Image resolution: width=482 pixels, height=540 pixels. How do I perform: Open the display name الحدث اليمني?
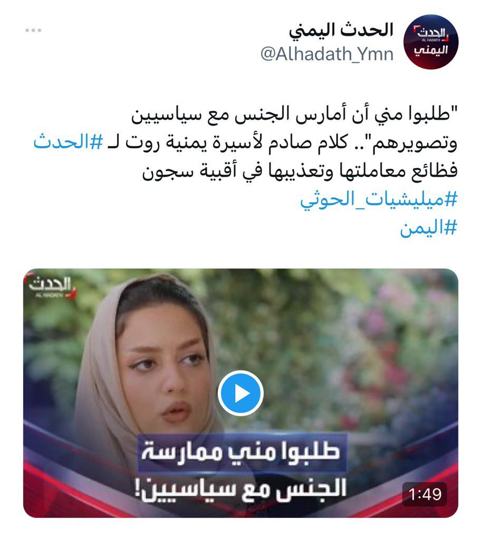(341, 30)
